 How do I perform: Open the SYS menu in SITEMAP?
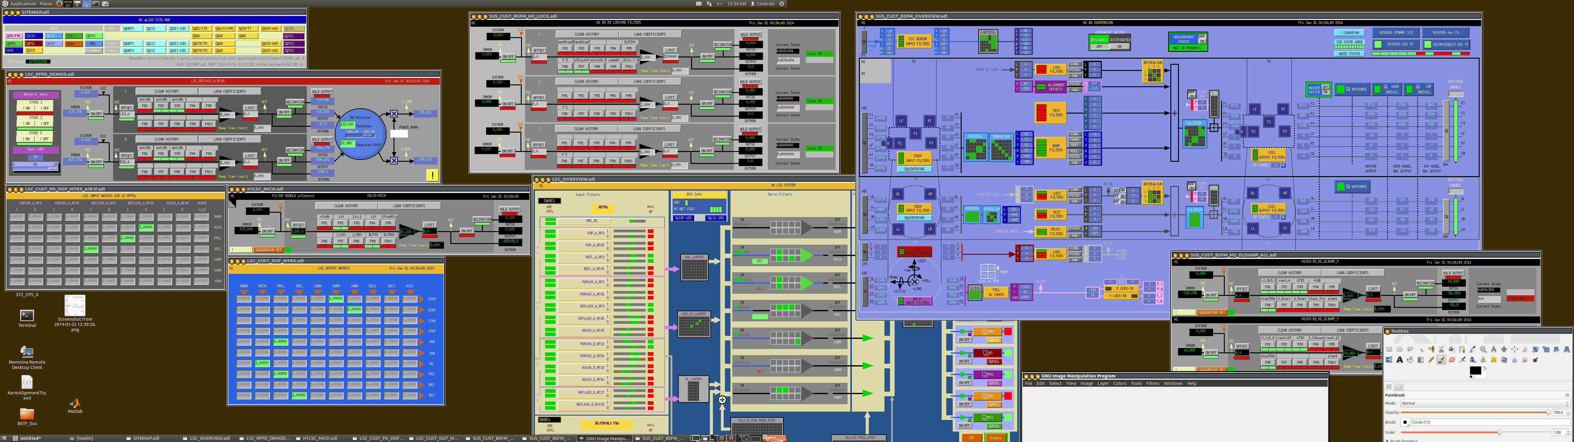(x=94, y=36)
